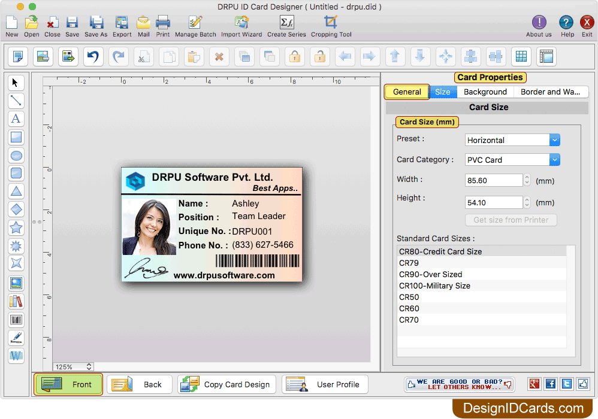Select CR70 card size
The image size is (598, 419).
(482, 320)
